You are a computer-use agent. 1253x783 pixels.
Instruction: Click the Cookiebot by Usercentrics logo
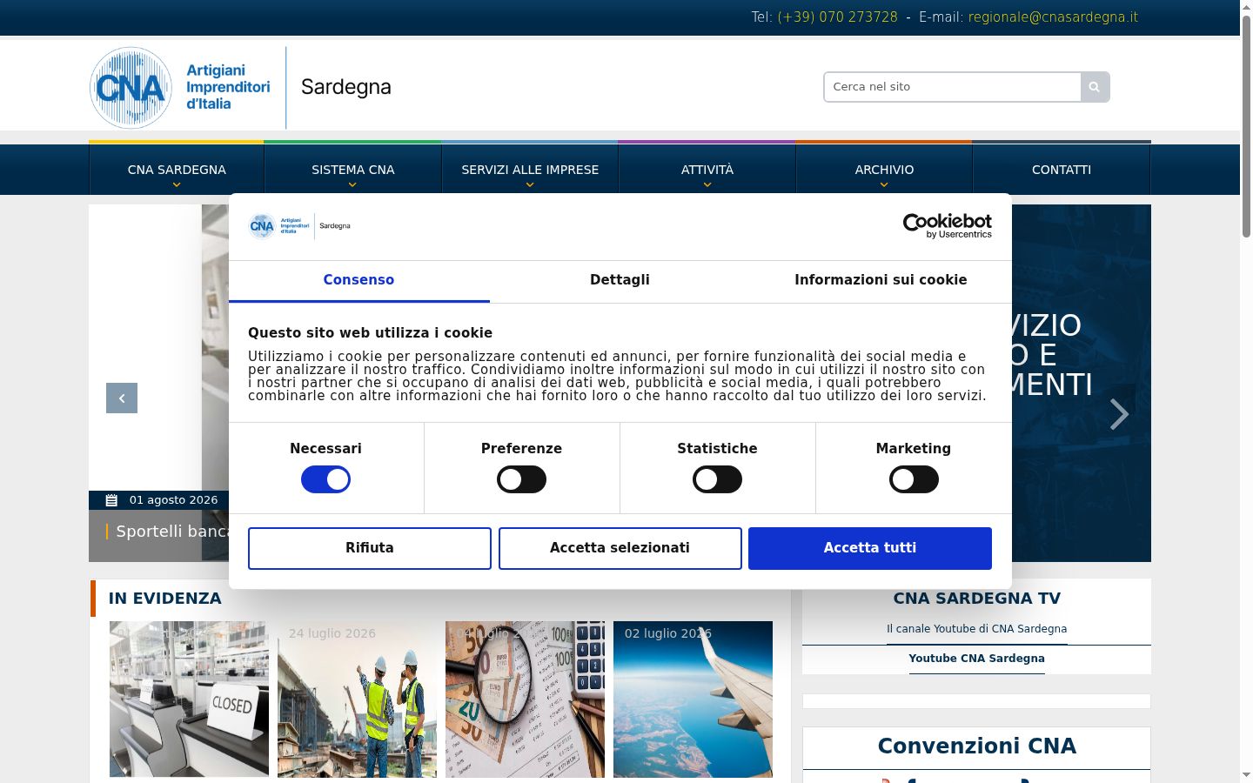coord(947,225)
